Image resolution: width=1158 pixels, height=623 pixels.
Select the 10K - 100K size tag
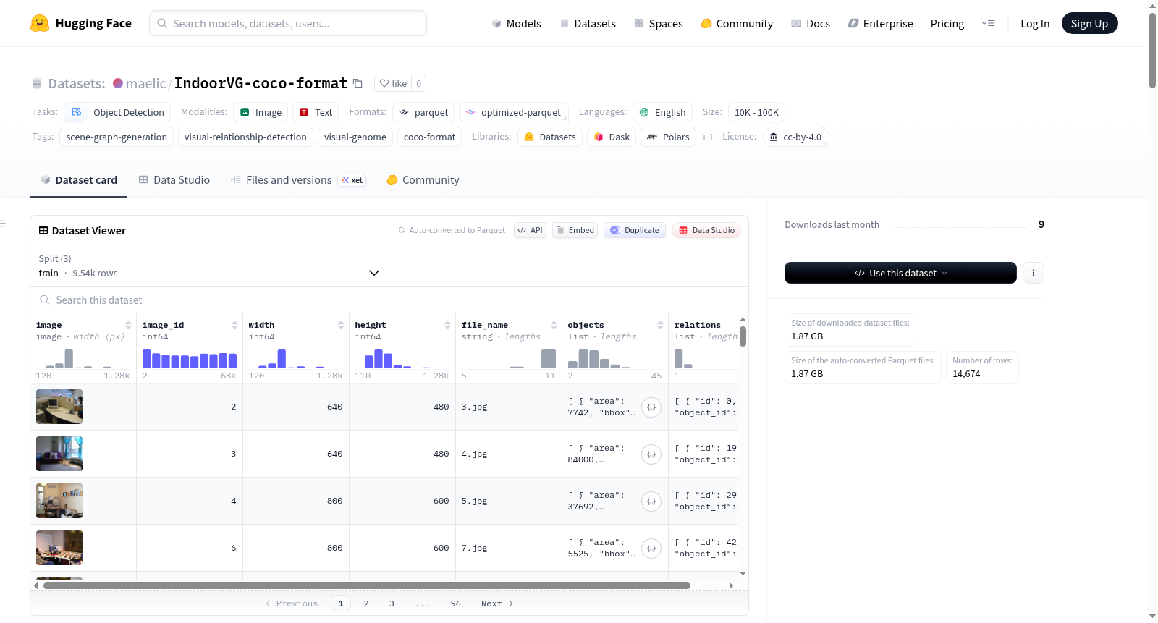[x=756, y=112]
